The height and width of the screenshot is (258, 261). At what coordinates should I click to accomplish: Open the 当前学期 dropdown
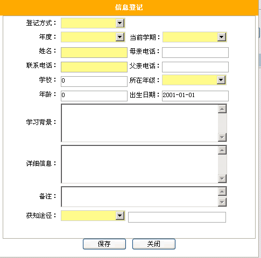195,37
